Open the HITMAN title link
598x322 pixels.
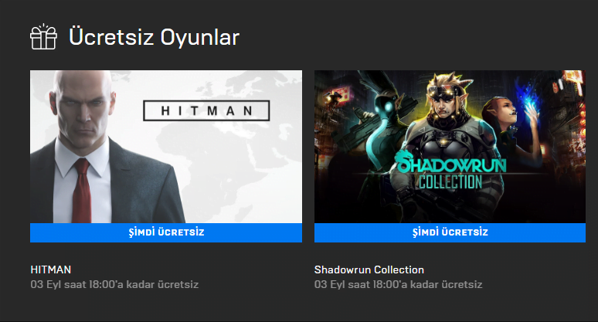51,269
